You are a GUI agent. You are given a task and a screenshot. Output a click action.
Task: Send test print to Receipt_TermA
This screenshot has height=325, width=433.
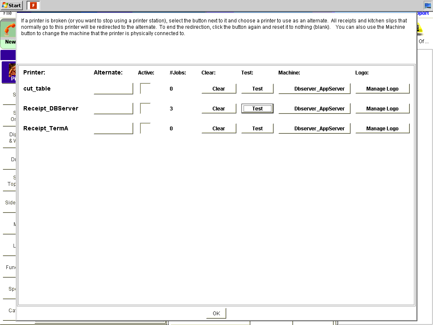click(x=257, y=129)
